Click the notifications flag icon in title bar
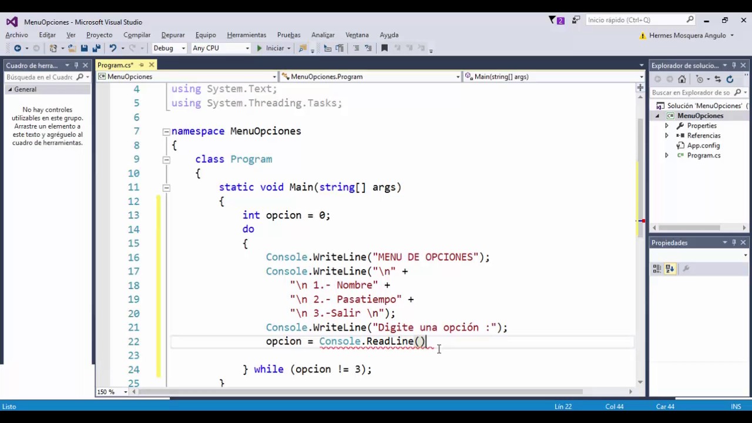Image resolution: width=752 pixels, height=423 pixels. coord(556,20)
